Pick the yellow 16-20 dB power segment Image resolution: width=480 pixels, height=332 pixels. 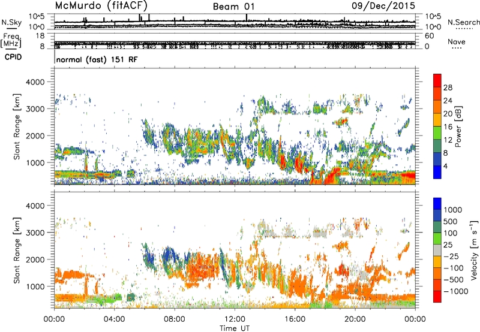437,120
